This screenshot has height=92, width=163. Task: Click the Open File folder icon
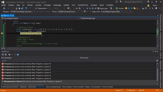(17, 8)
